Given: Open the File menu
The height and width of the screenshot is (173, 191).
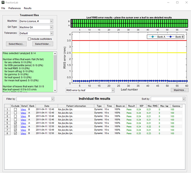Looking at the screenshot, I should (x=3, y=8).
